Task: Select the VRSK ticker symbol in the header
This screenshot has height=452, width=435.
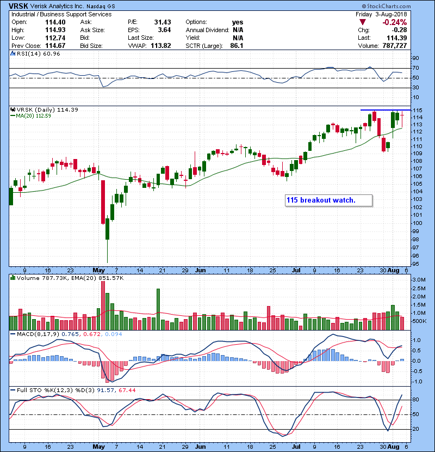Action: (18, 6)
